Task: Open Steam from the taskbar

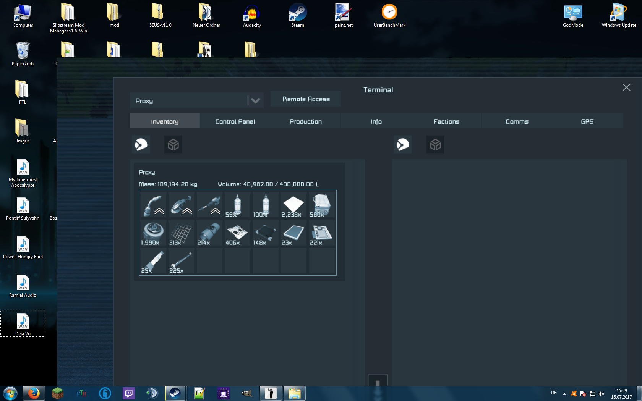Action: tap(175, 393)
